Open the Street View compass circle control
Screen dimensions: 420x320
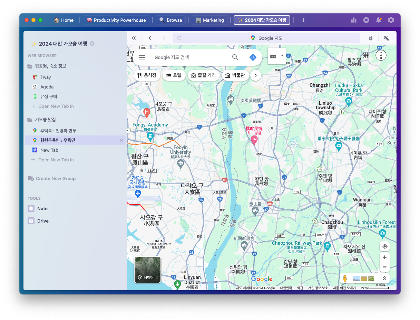pyautogui.click(x=381, y=55)
